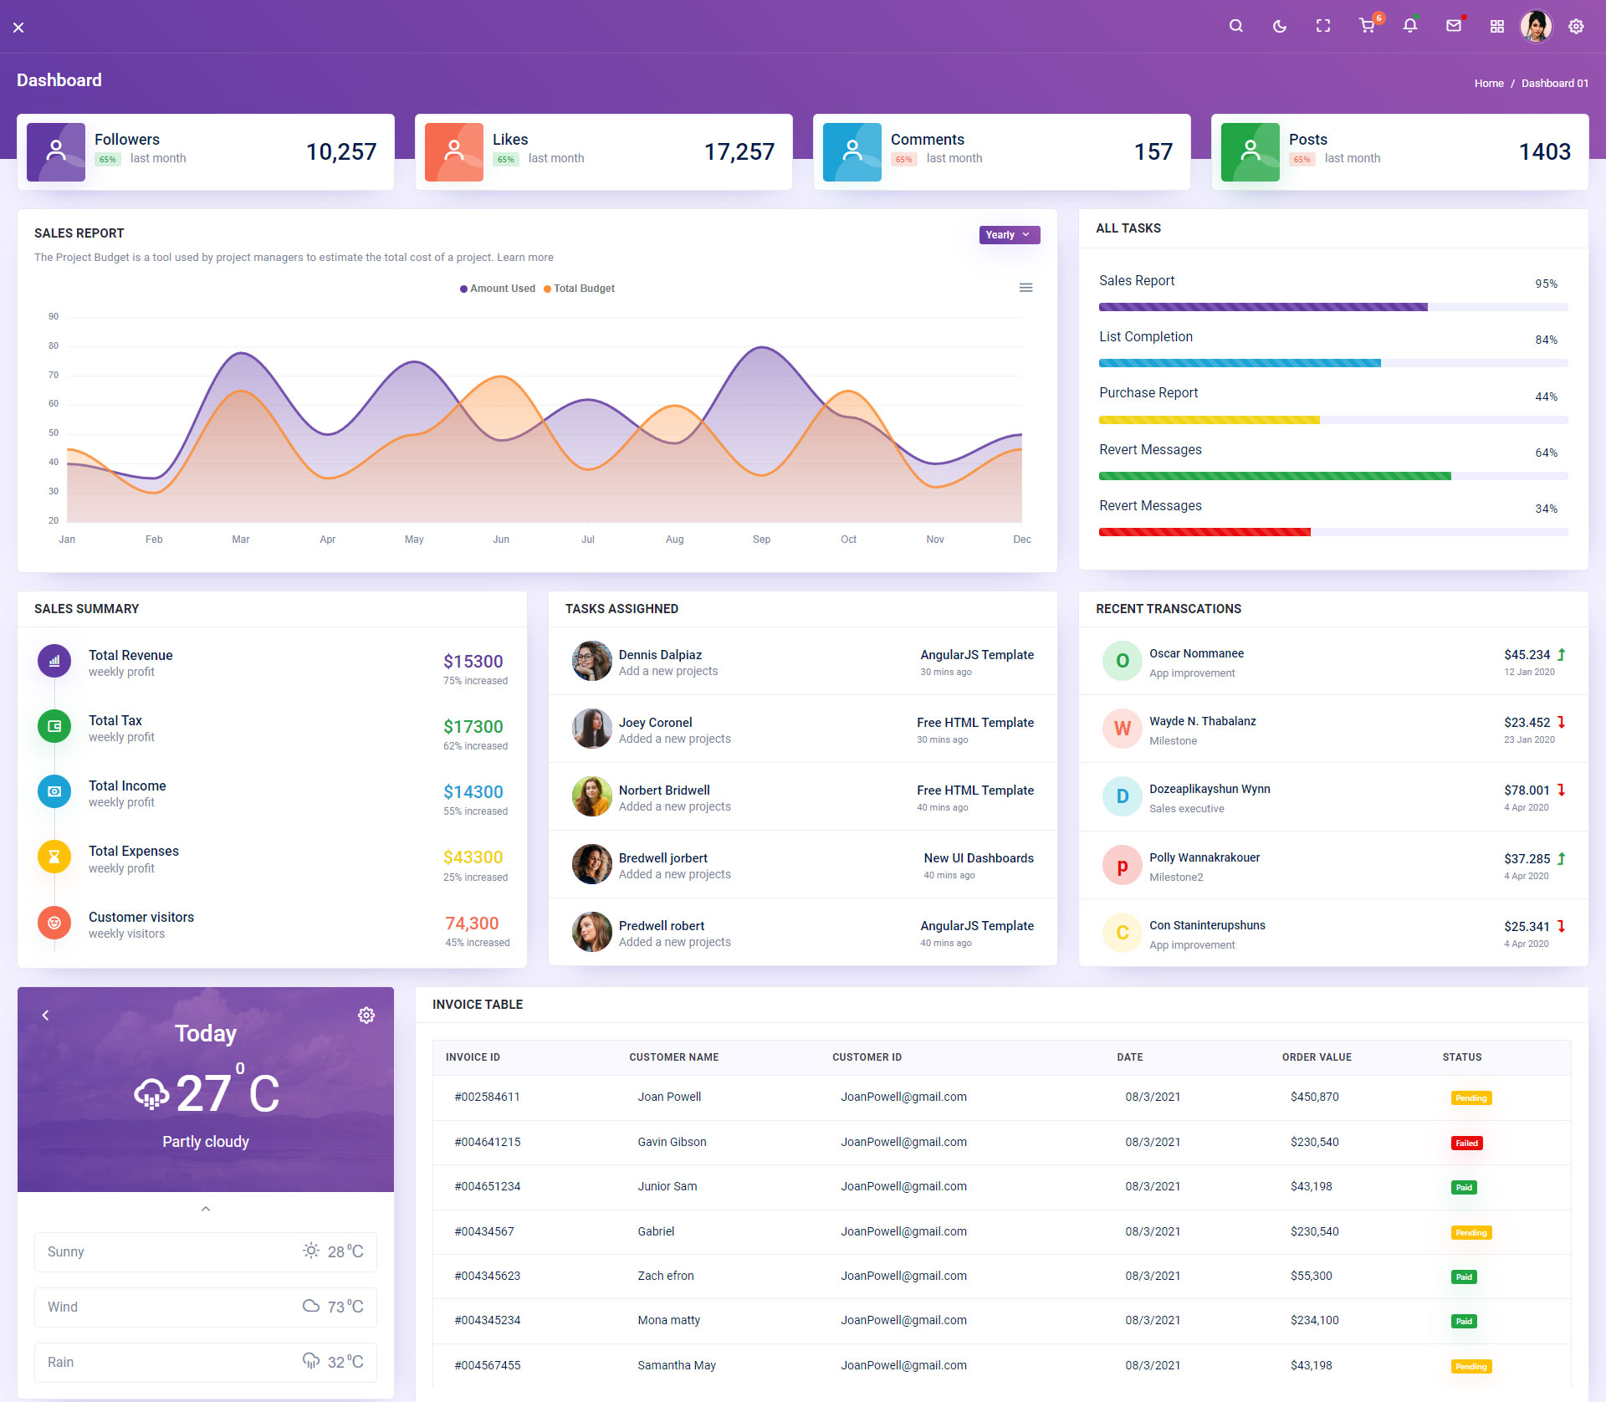
Task: Enter fullscreen mode via header icon
Action: click(x=1322, y=26)
